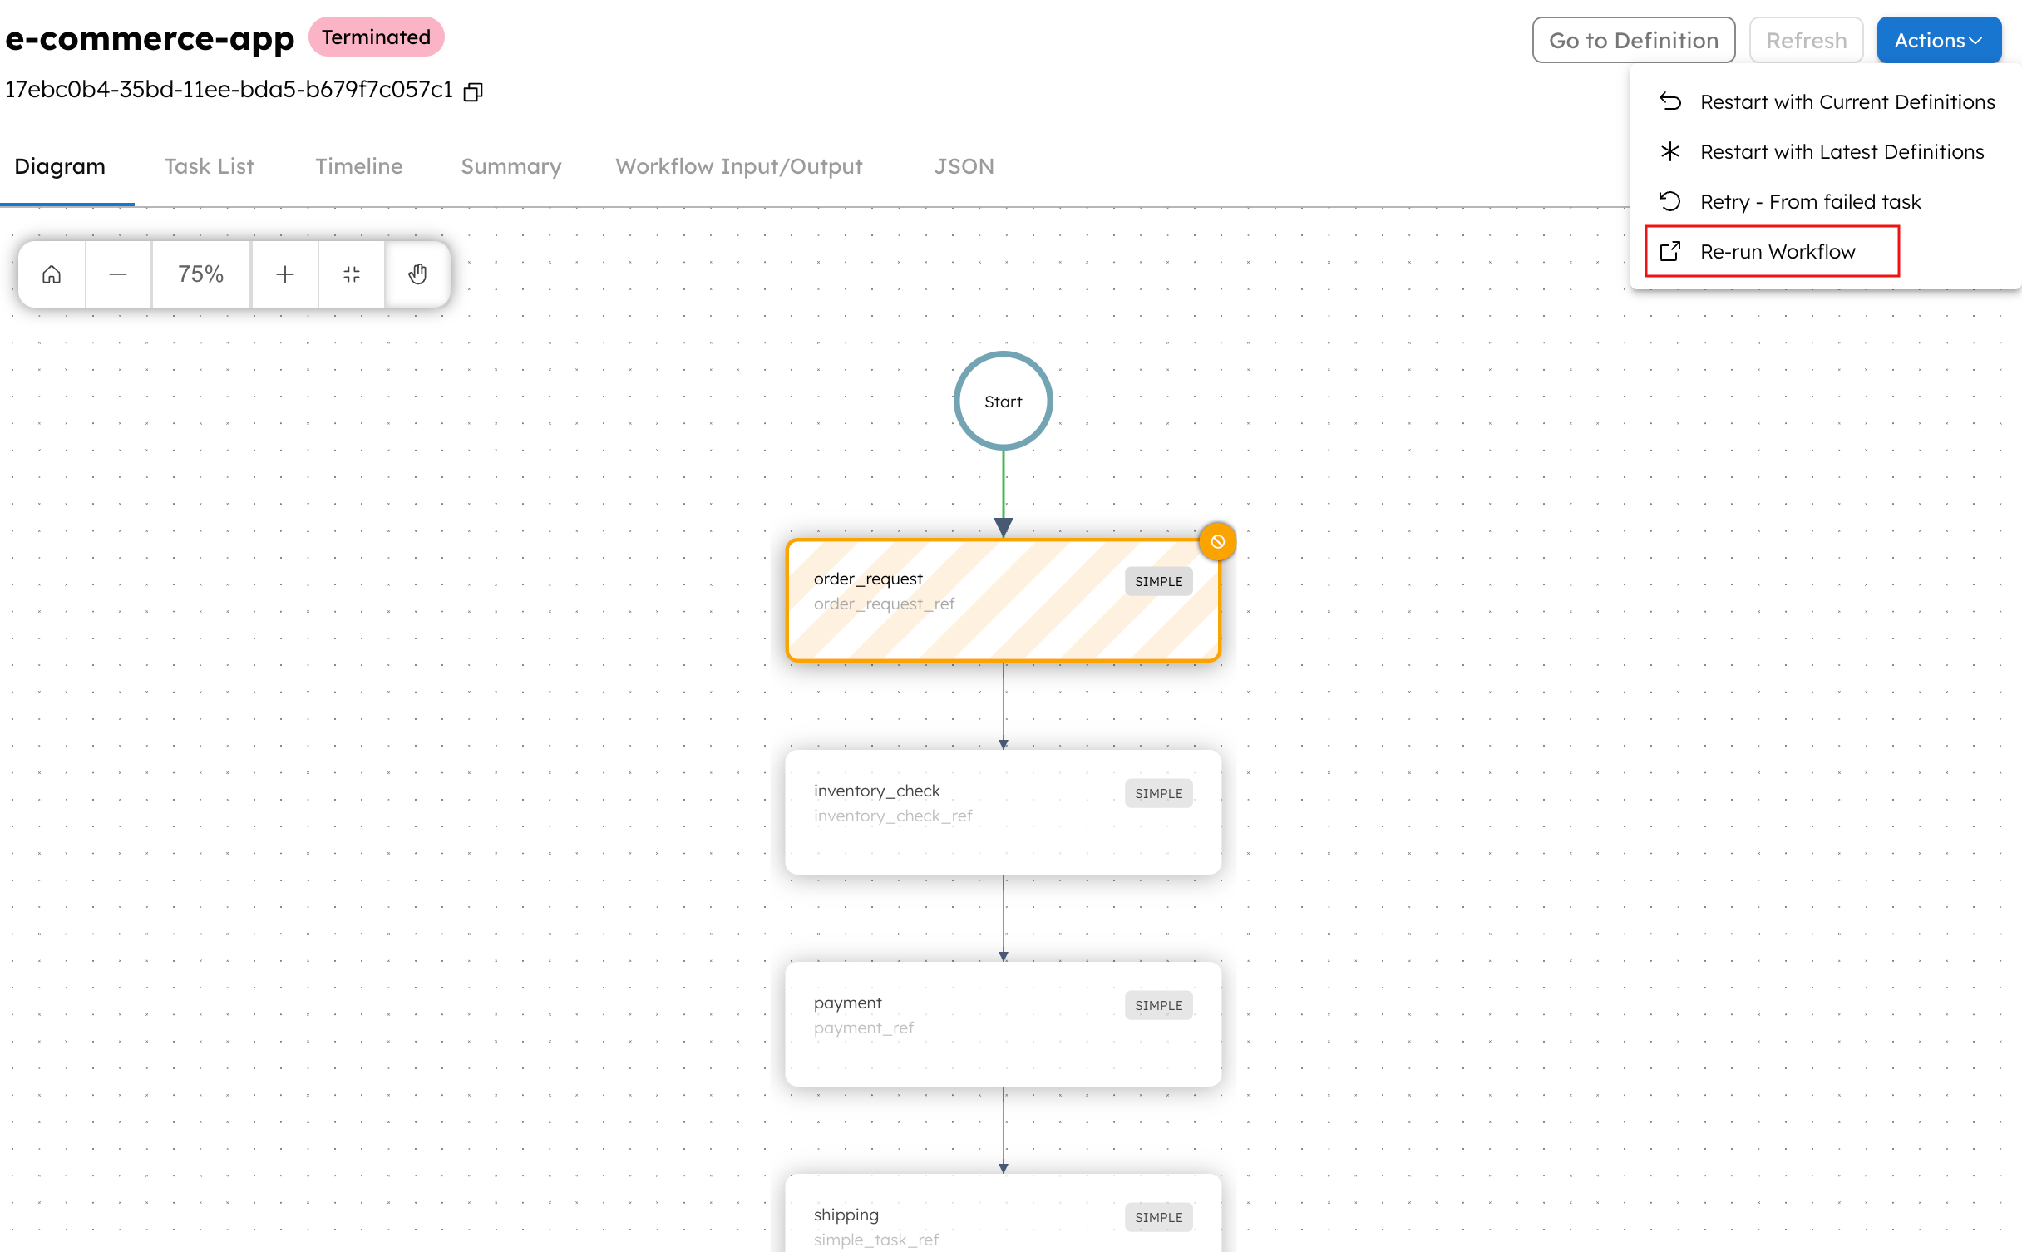Image resolution: width=2022 pixels, height=1252 pixels.
Task: Switch to the Task List tab
Action: pos(210,166)
